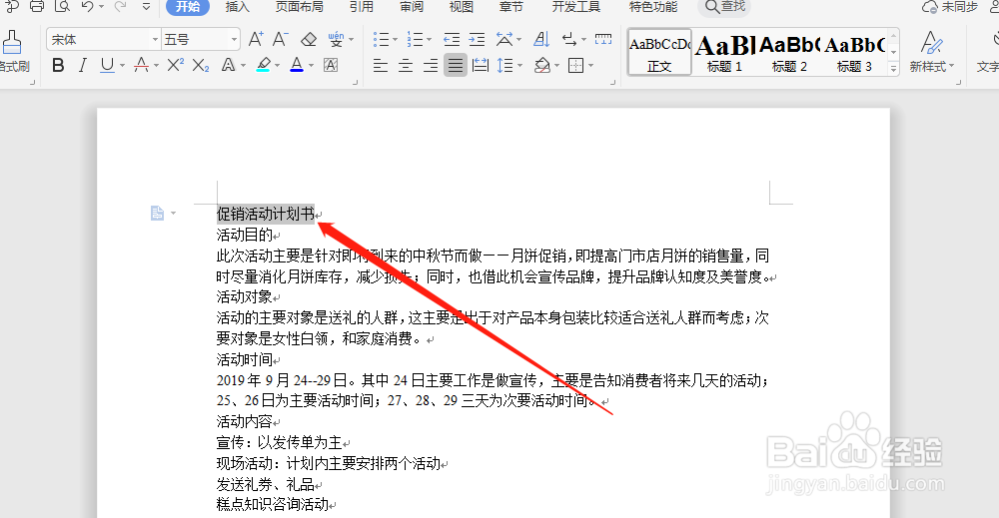Align text right
The height and width of the screenshot is (518, 999).
click(x=430, y=65)
